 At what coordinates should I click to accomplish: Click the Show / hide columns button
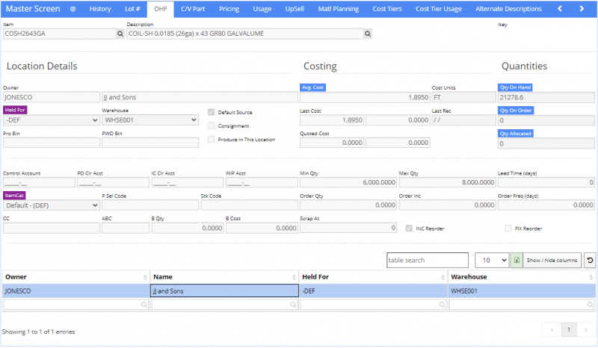point(552,260)
